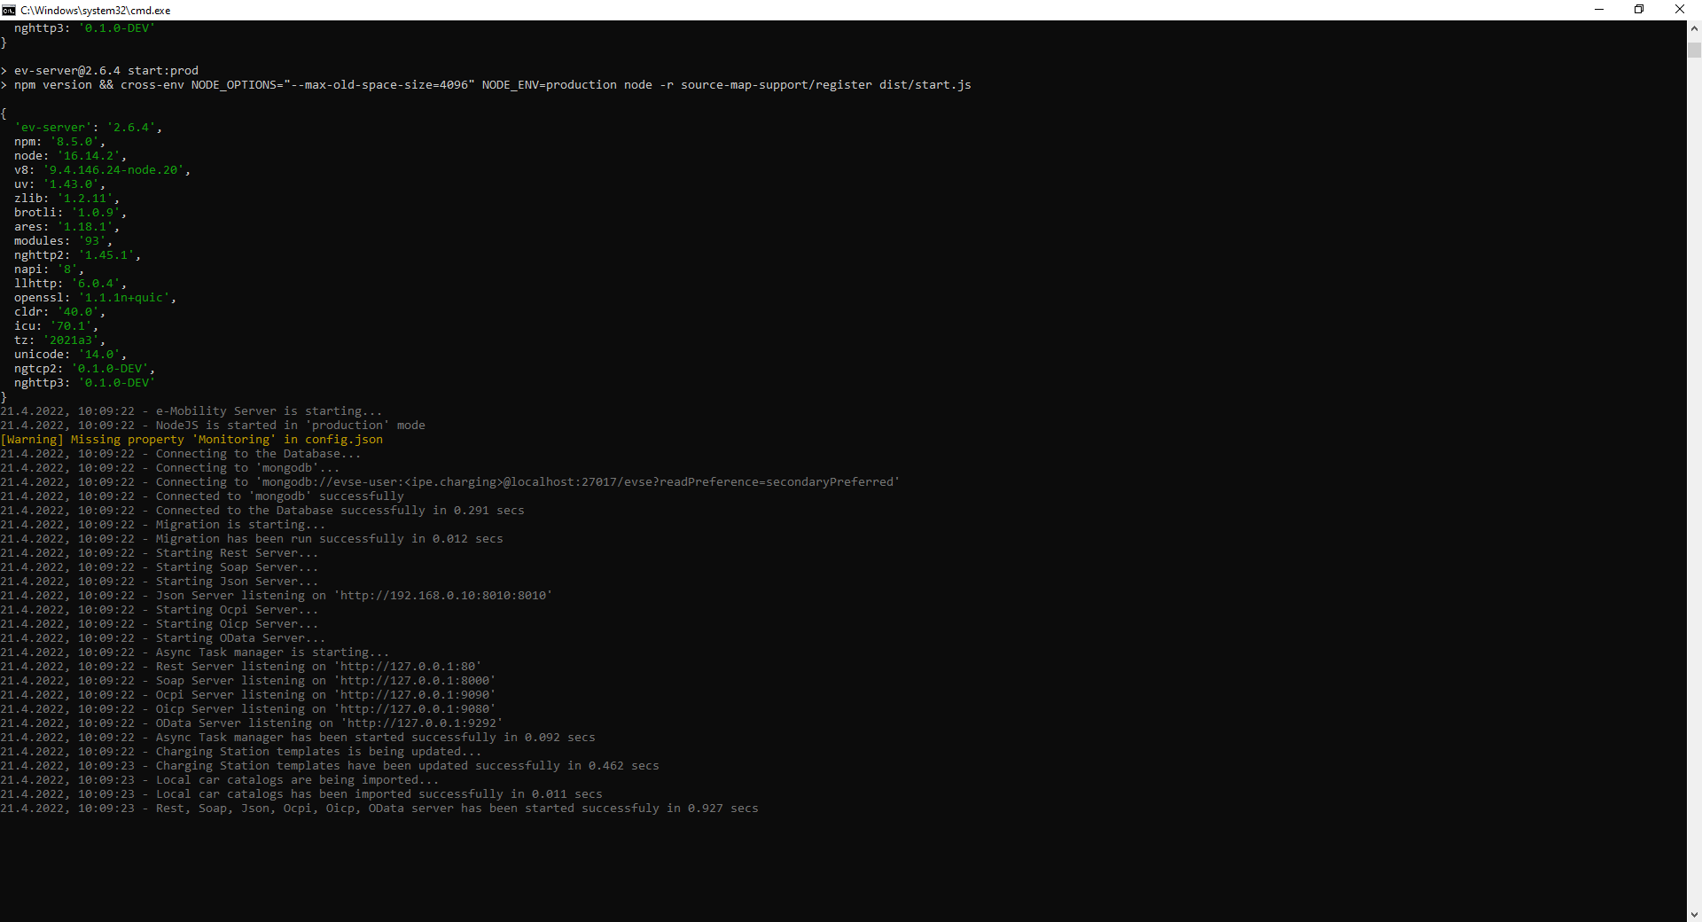Click the Restore Down window icon
Viewport: 1702px width, 922px height.
pos(1639,10)
